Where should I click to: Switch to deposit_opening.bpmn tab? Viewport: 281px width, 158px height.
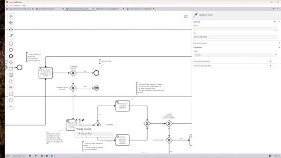tap(109, 9)
